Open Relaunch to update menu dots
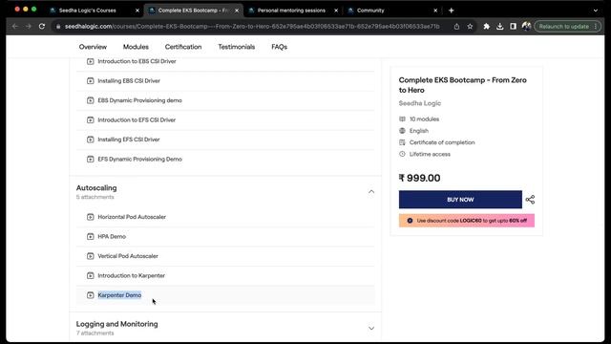The height and width of the screenshot is (344, 611). [596, 27]
